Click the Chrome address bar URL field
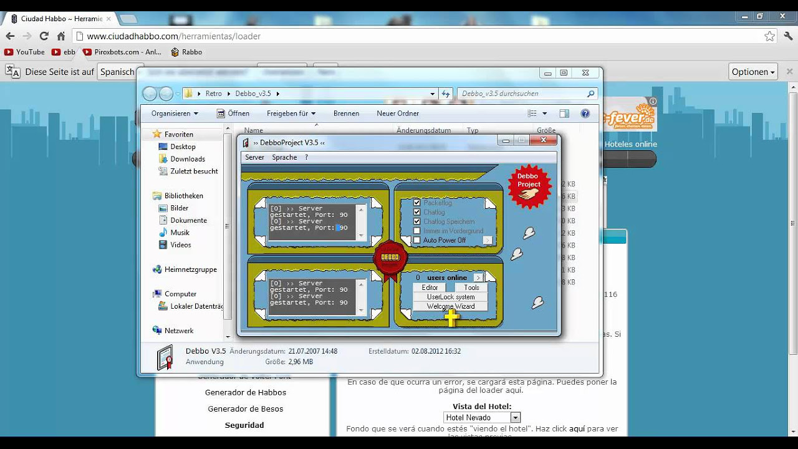798x449 pixels. pyautogui.click(x=418, y=36)
